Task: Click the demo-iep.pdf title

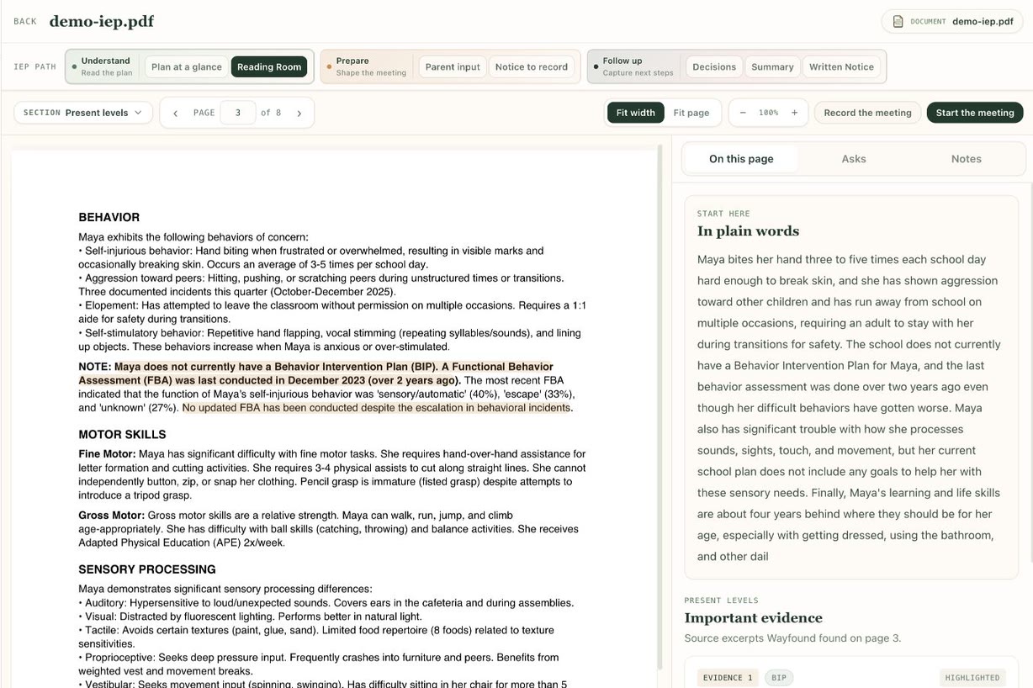Action: 102,21
